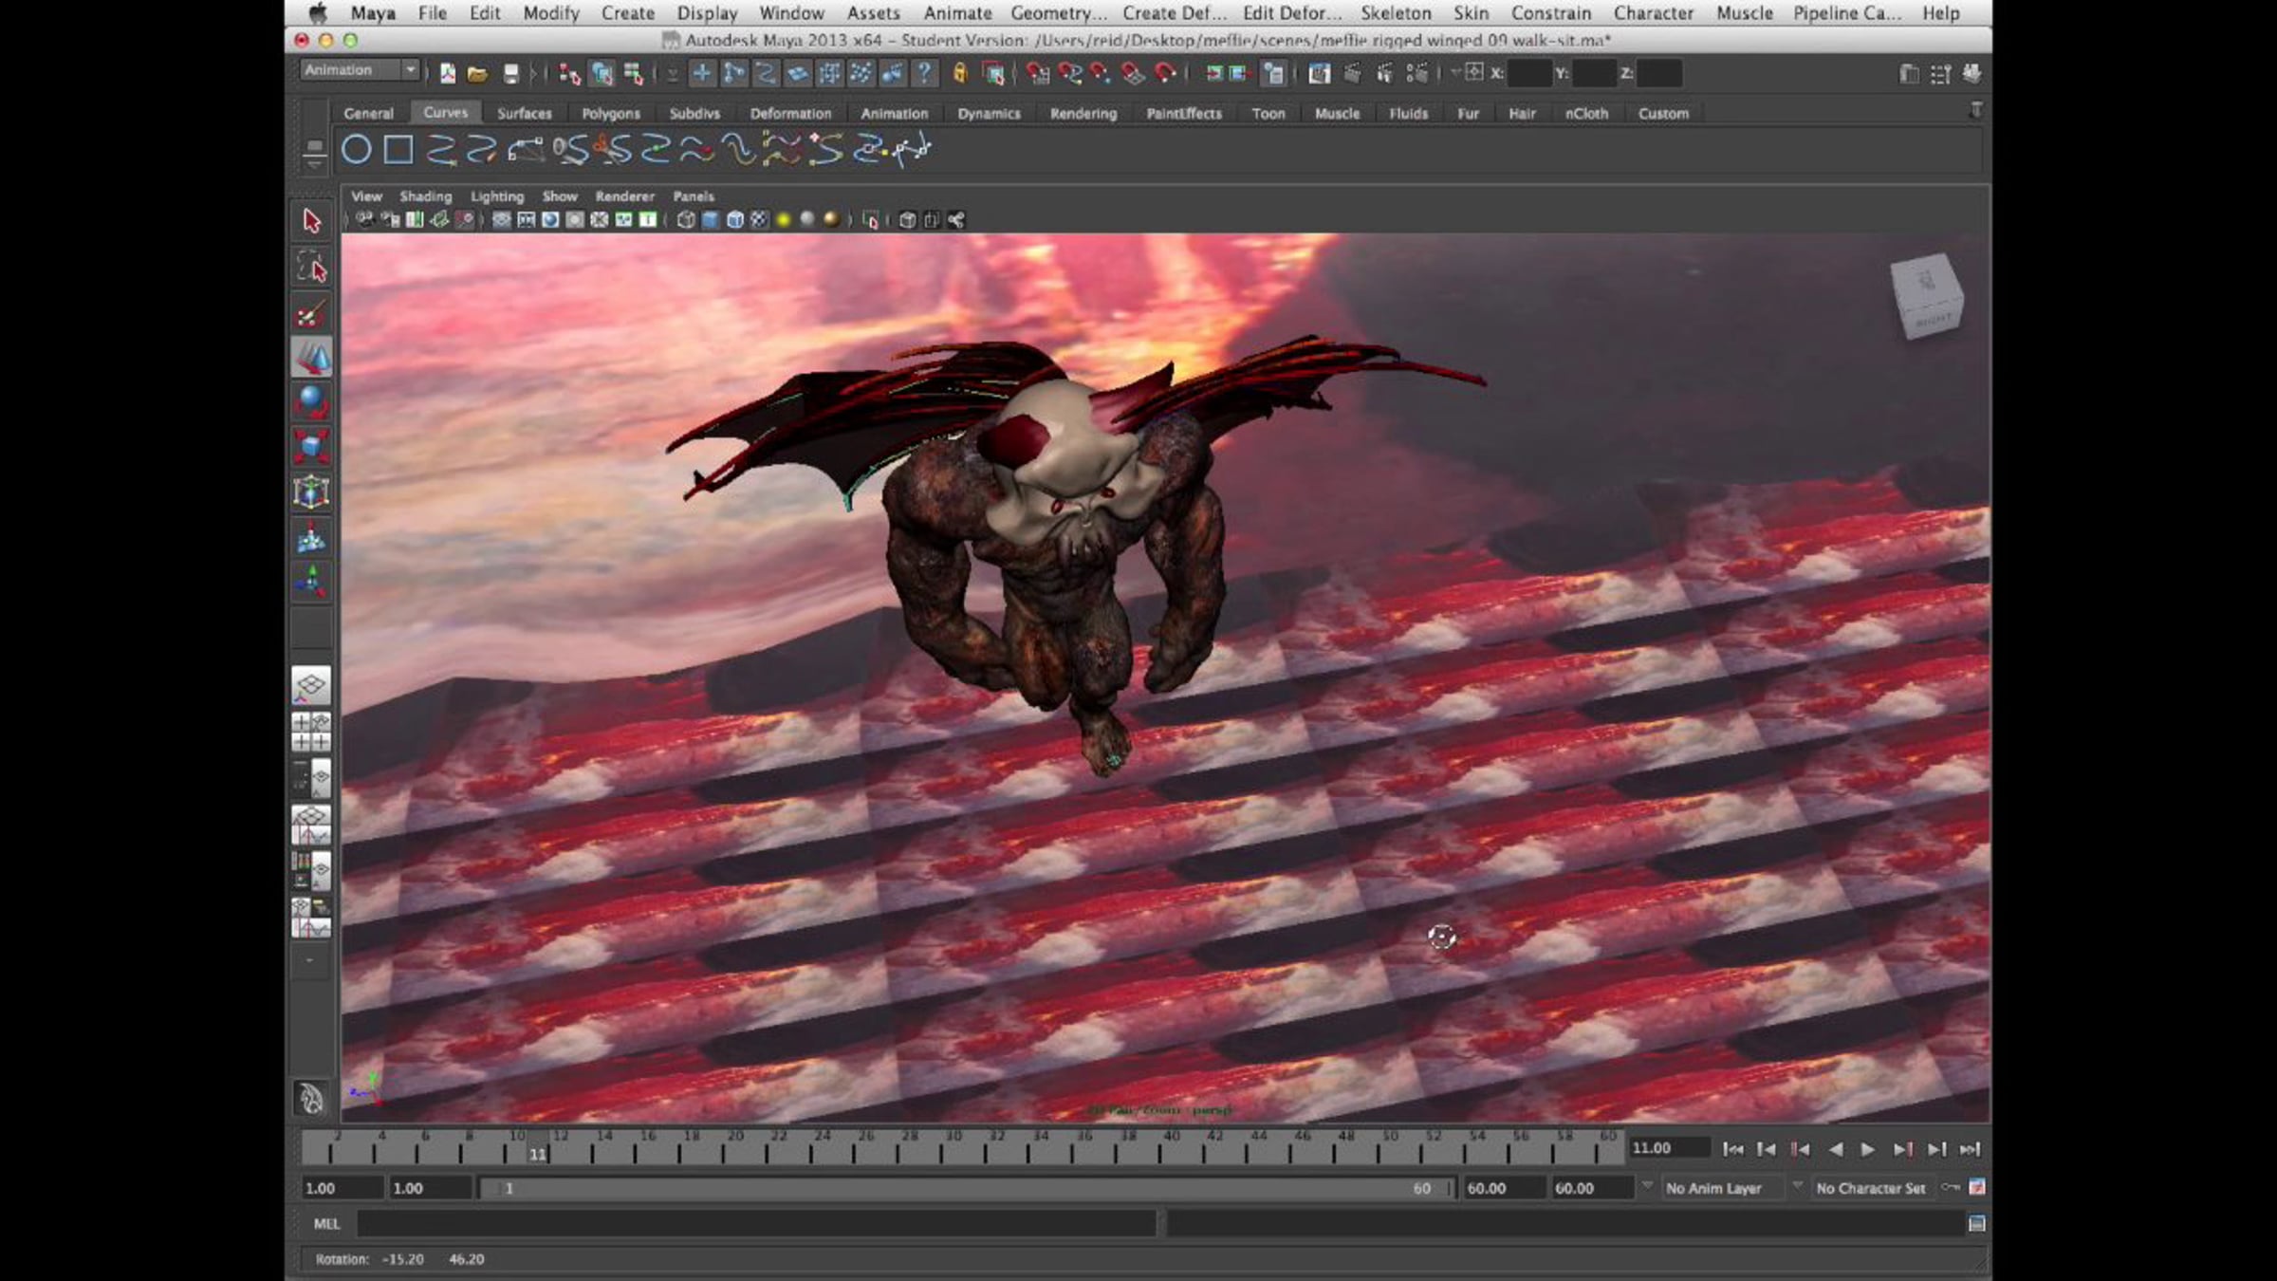Create a NURBS circle from shelf
This screenshot has width=2277, height=1281.
356,149
